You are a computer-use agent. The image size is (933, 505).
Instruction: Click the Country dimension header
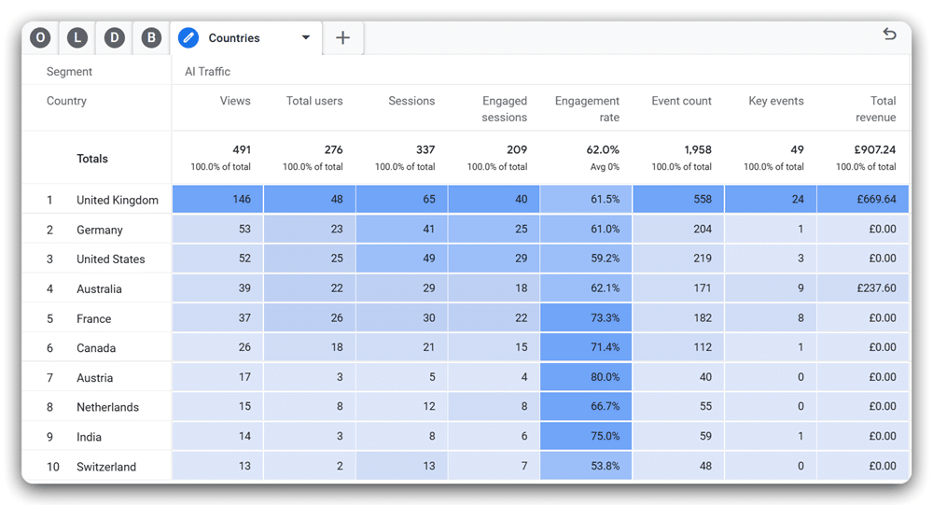(x=66, y=101)
